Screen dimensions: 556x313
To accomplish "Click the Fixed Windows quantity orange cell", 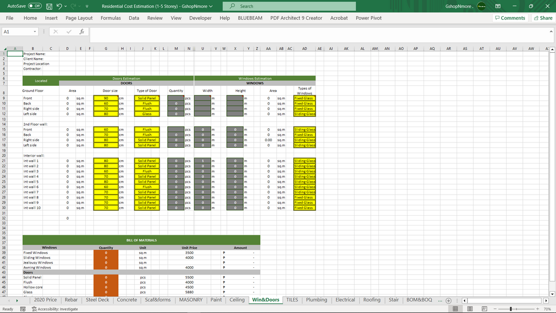I will tap(106, 253).
